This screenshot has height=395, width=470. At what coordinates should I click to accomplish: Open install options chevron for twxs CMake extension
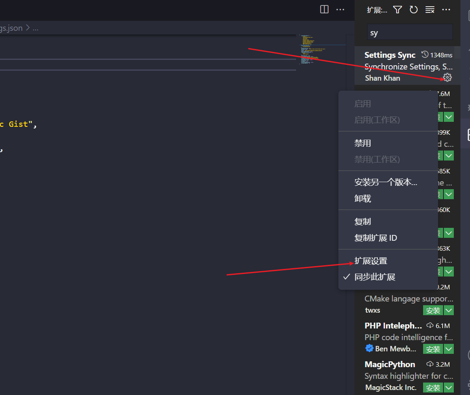pos(448,310)
